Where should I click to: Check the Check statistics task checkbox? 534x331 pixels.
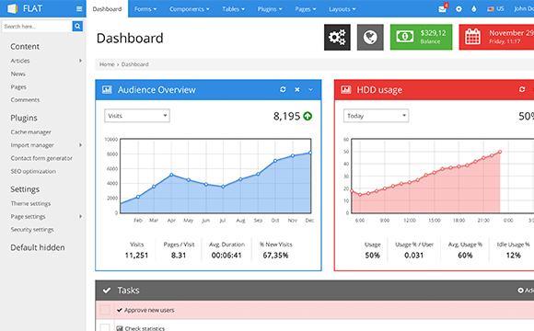[x=105, y=328]
